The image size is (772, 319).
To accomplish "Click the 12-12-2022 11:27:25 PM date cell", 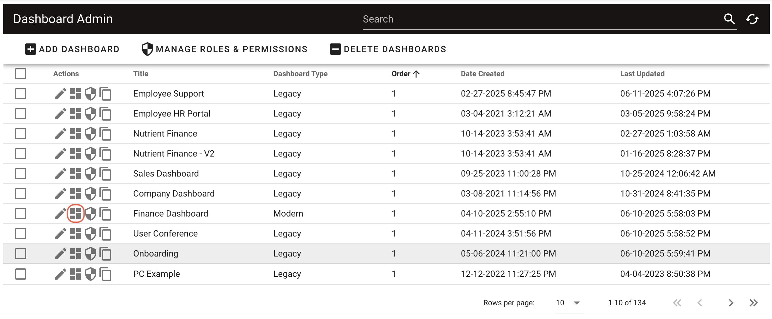I will point(508,274).
